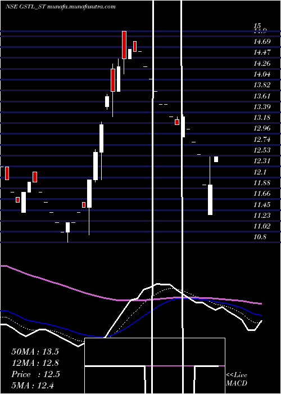Viewport: 281px width, 394px height.
Task: Click the 13.18 price axis label
Action: pyautogui.click(x=262, y=118)
